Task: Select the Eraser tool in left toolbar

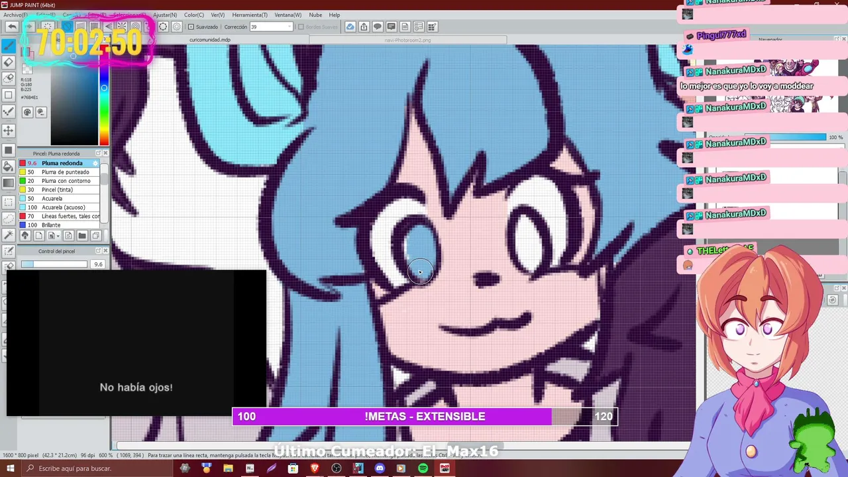Action: coord(9,62)
